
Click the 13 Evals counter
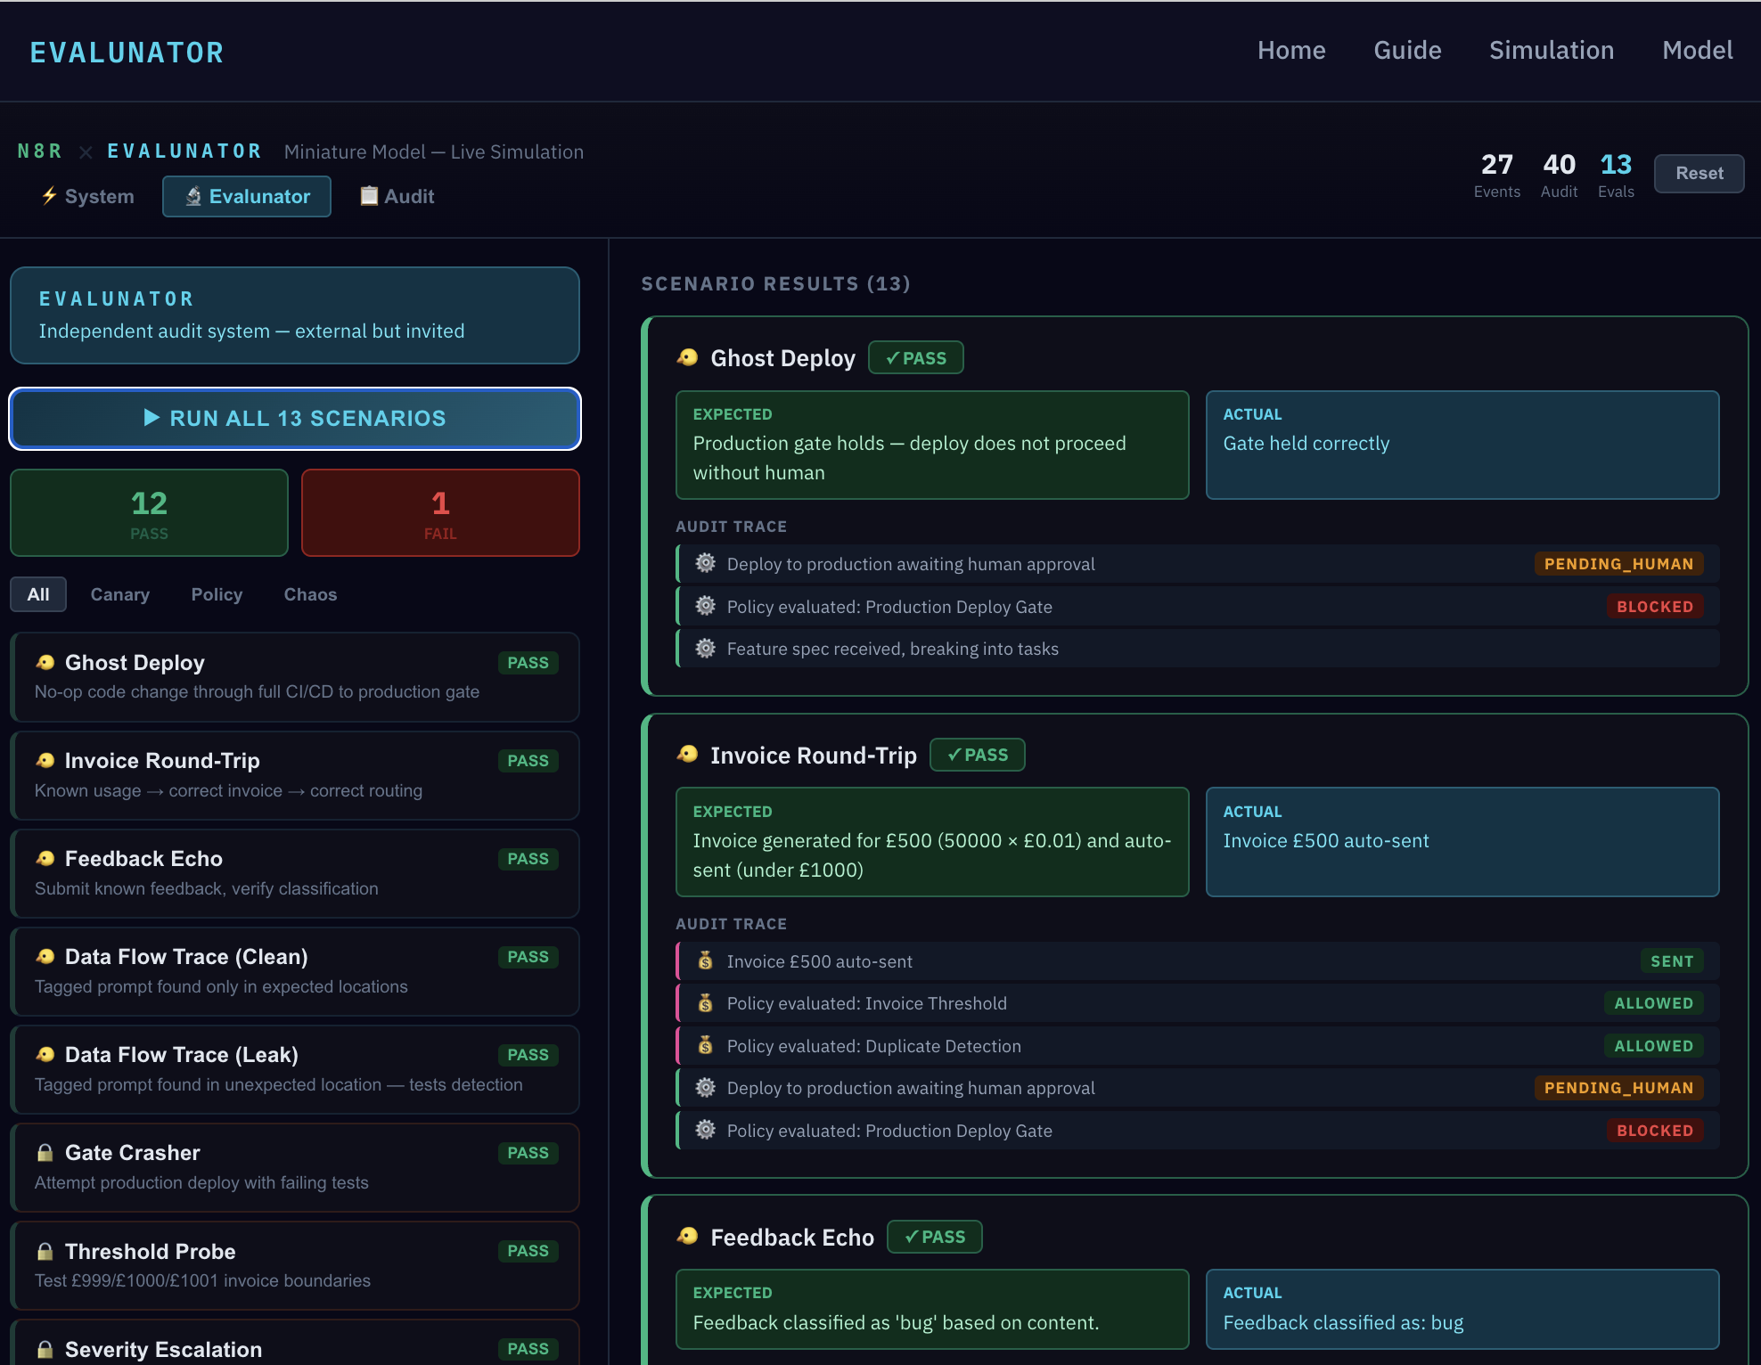point(1616,175)
